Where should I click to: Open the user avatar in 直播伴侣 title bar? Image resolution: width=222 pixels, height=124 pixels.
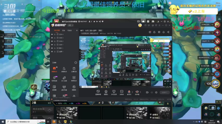(x=140, y=25)
